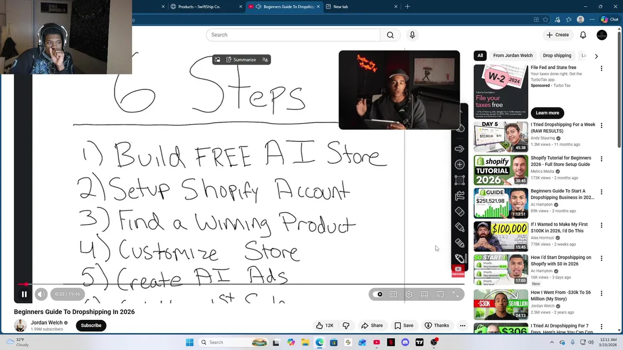Focus the YouTube search field
Image resolution: width=623 pixels, height=350 pixels.
[293, 35]
